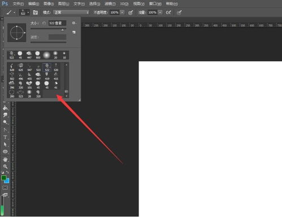The width and height of the screenshot is (282, 217).
Task: Enable airbrush-style build-up
Action: [168, 12]
